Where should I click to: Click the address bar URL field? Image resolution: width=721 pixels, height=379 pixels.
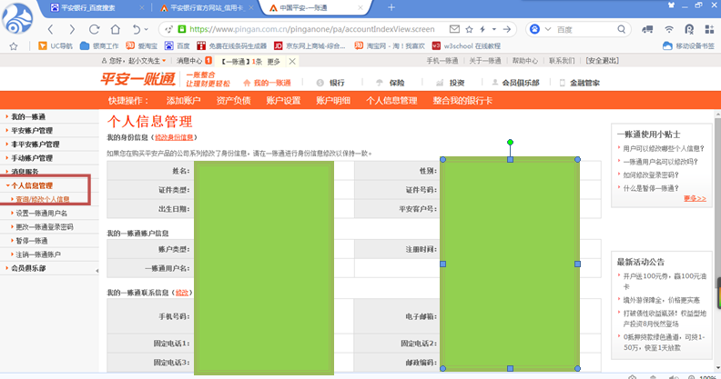coord(311,29)
